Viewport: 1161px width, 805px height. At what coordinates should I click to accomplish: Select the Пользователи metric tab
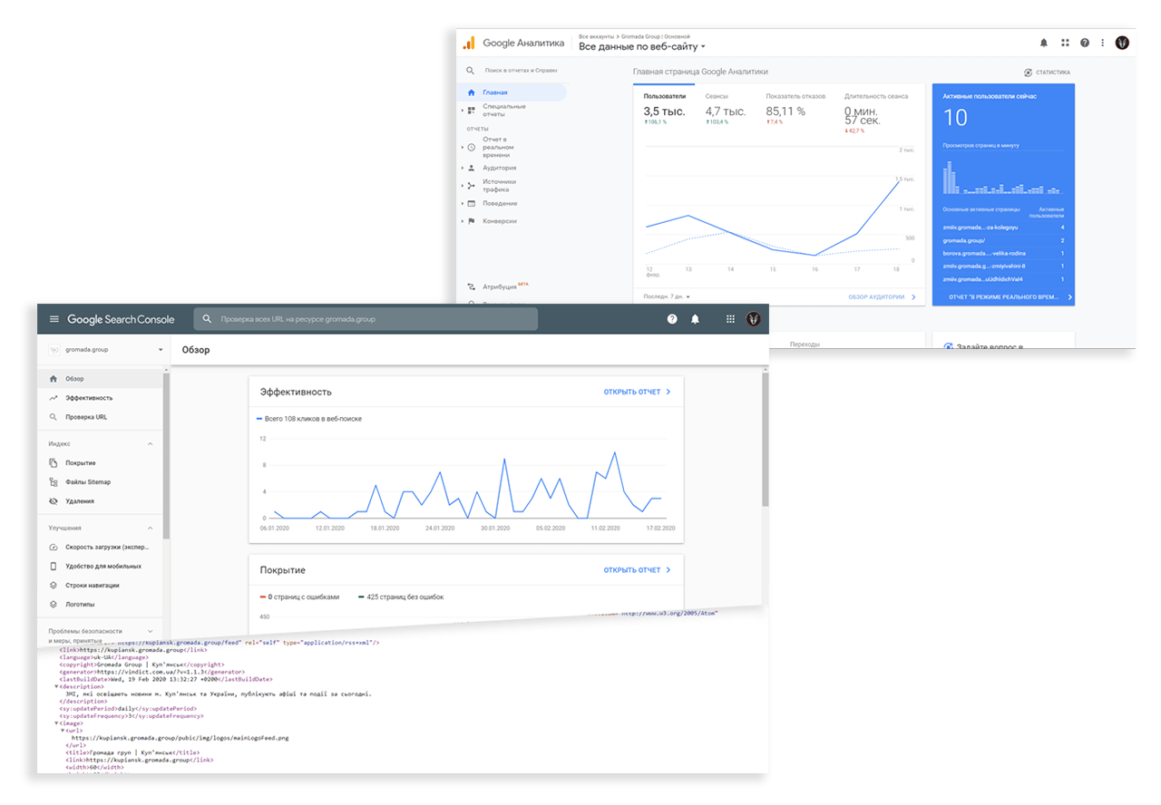point(665,109)
